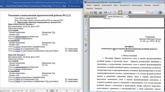Expand the Foxit search toolbar overflow chevron
The height and width of the screenshot is (92, 165).
[147, 11]
